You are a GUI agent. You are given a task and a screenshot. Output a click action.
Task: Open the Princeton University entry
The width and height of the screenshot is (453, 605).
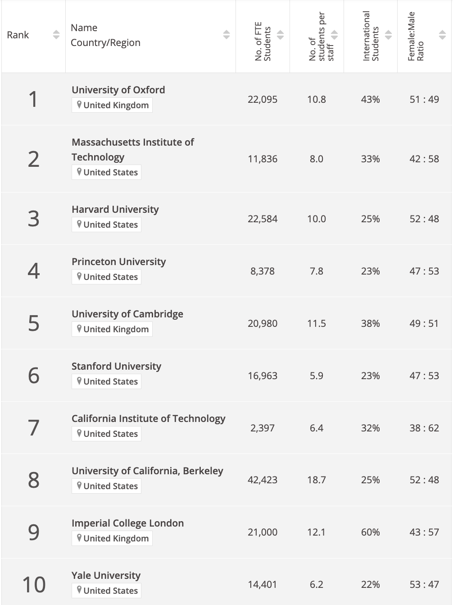[x=119, y=261]
